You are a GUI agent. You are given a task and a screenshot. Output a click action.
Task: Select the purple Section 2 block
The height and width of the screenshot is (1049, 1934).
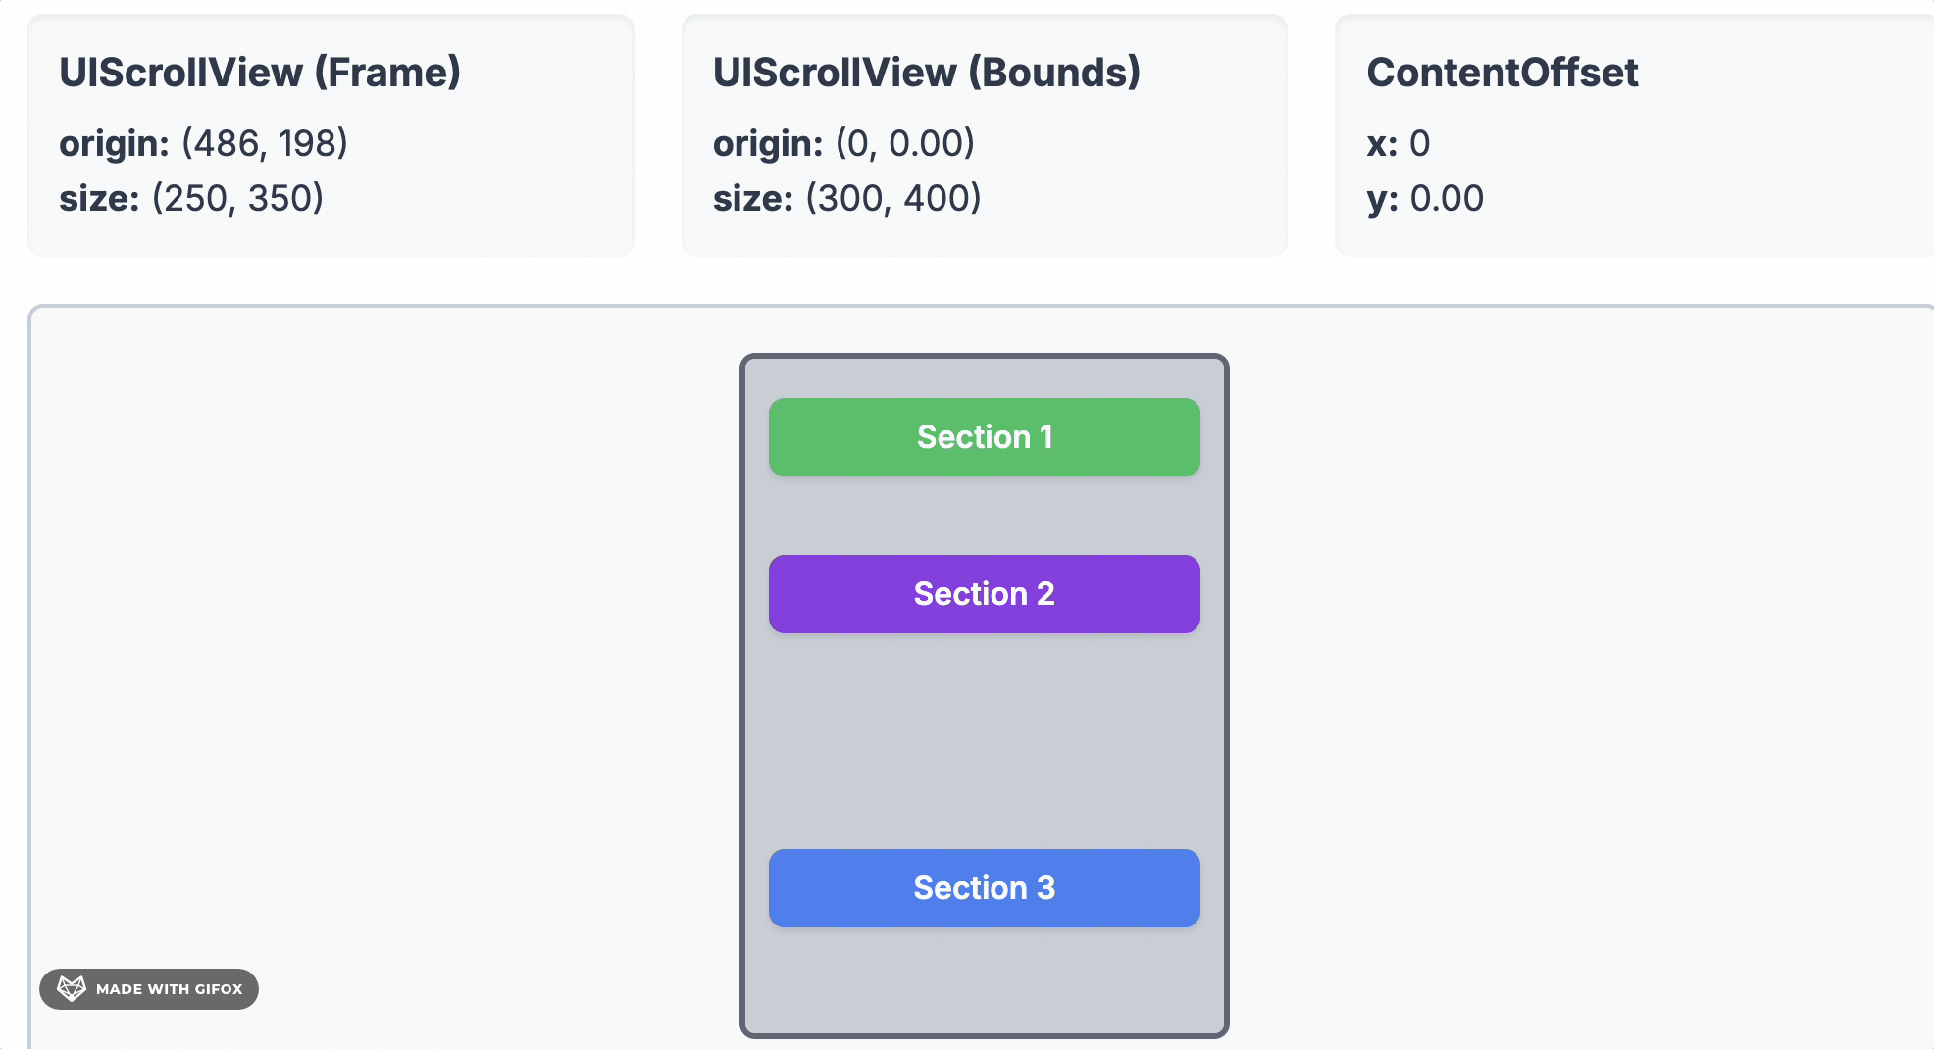tap(984, 594)
